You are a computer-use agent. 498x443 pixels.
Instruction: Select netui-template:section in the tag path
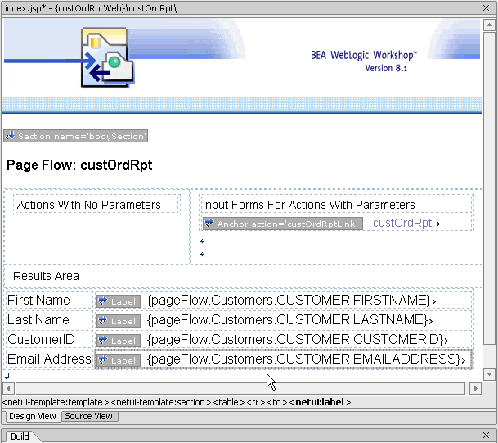[161, 402]
